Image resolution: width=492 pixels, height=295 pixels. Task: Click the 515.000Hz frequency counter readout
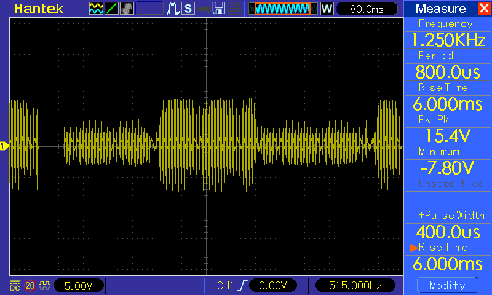pyautogui.click(x=355, y=286)
